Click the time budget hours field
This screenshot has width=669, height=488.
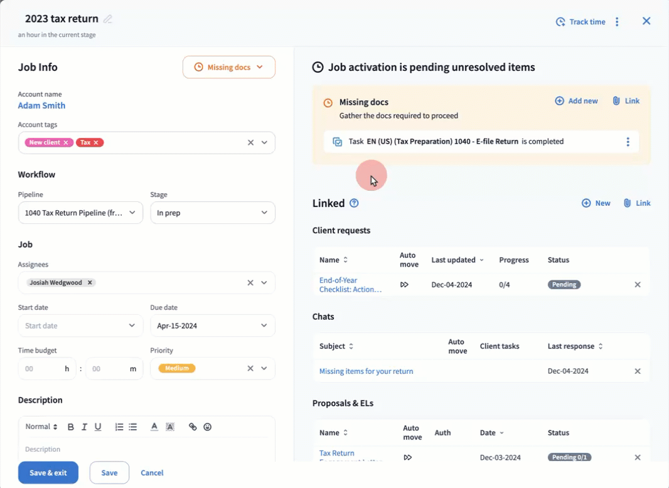41,369
